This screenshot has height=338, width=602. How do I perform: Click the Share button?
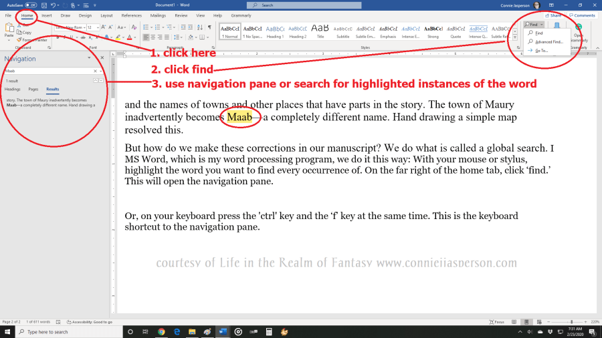point(553,15)
